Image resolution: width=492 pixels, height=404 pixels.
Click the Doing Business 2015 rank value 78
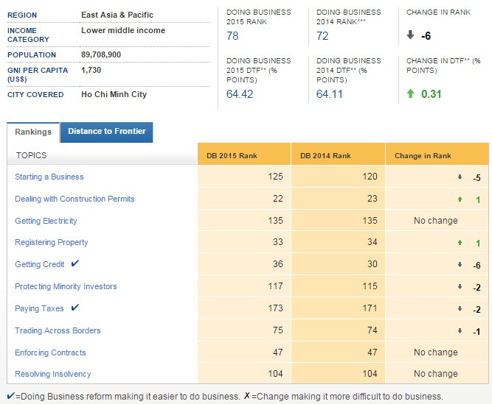[232, 35]
